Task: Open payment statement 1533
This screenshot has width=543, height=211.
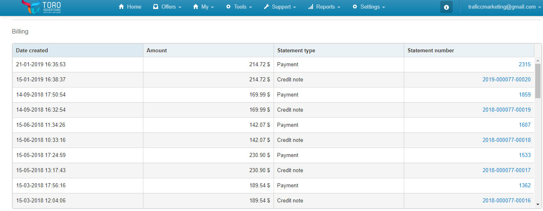Action: pyautogui.click(x=525, y=155)
